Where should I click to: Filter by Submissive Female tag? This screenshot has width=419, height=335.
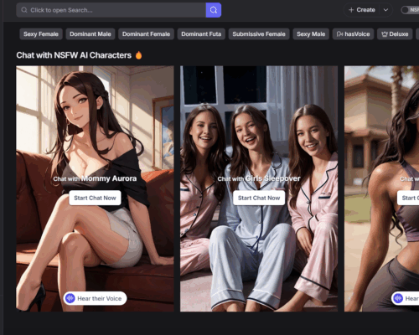(259, 34)
